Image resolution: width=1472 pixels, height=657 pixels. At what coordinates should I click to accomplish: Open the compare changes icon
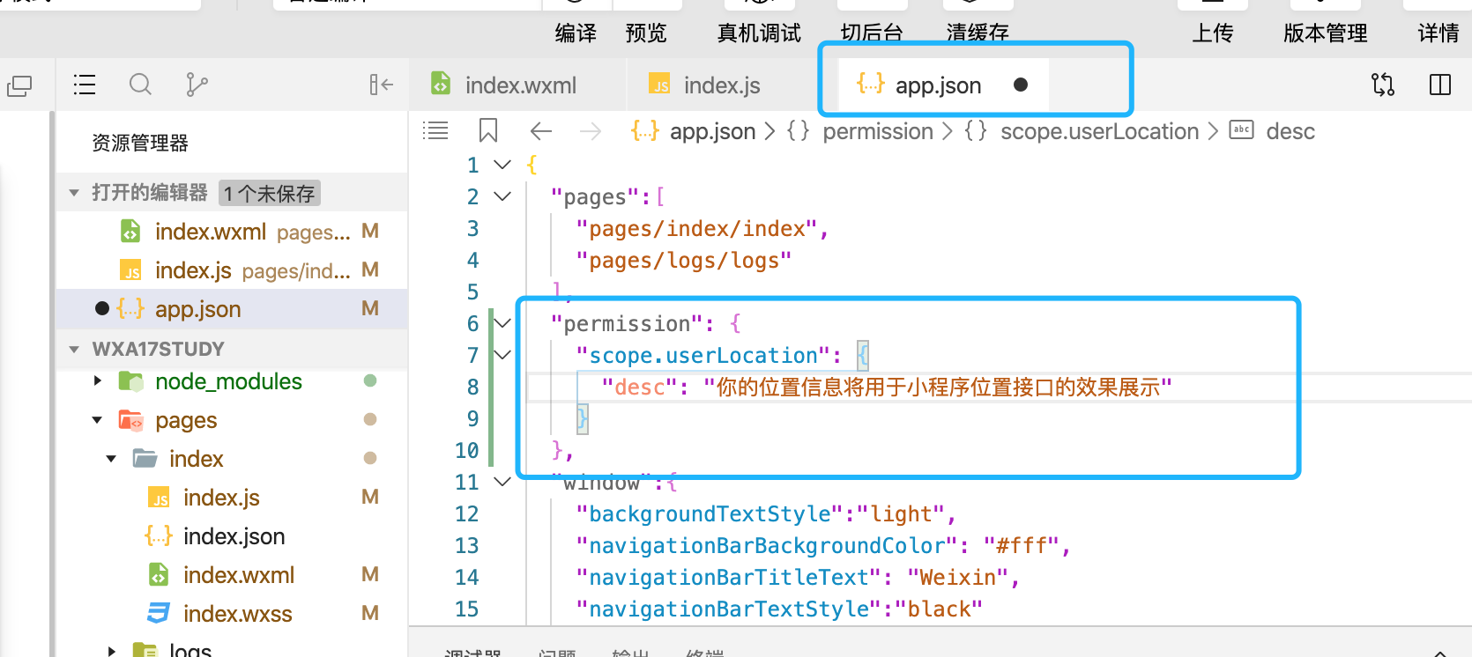(x=1383, y=85)
